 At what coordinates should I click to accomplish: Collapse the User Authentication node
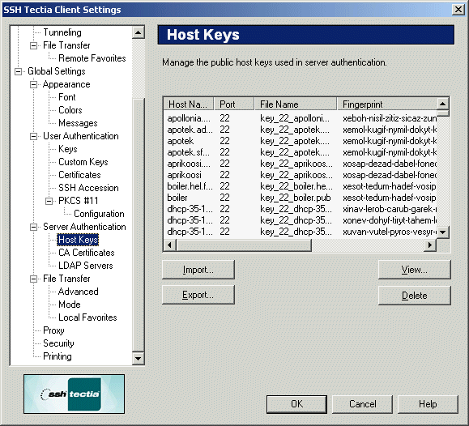point(34,136)
